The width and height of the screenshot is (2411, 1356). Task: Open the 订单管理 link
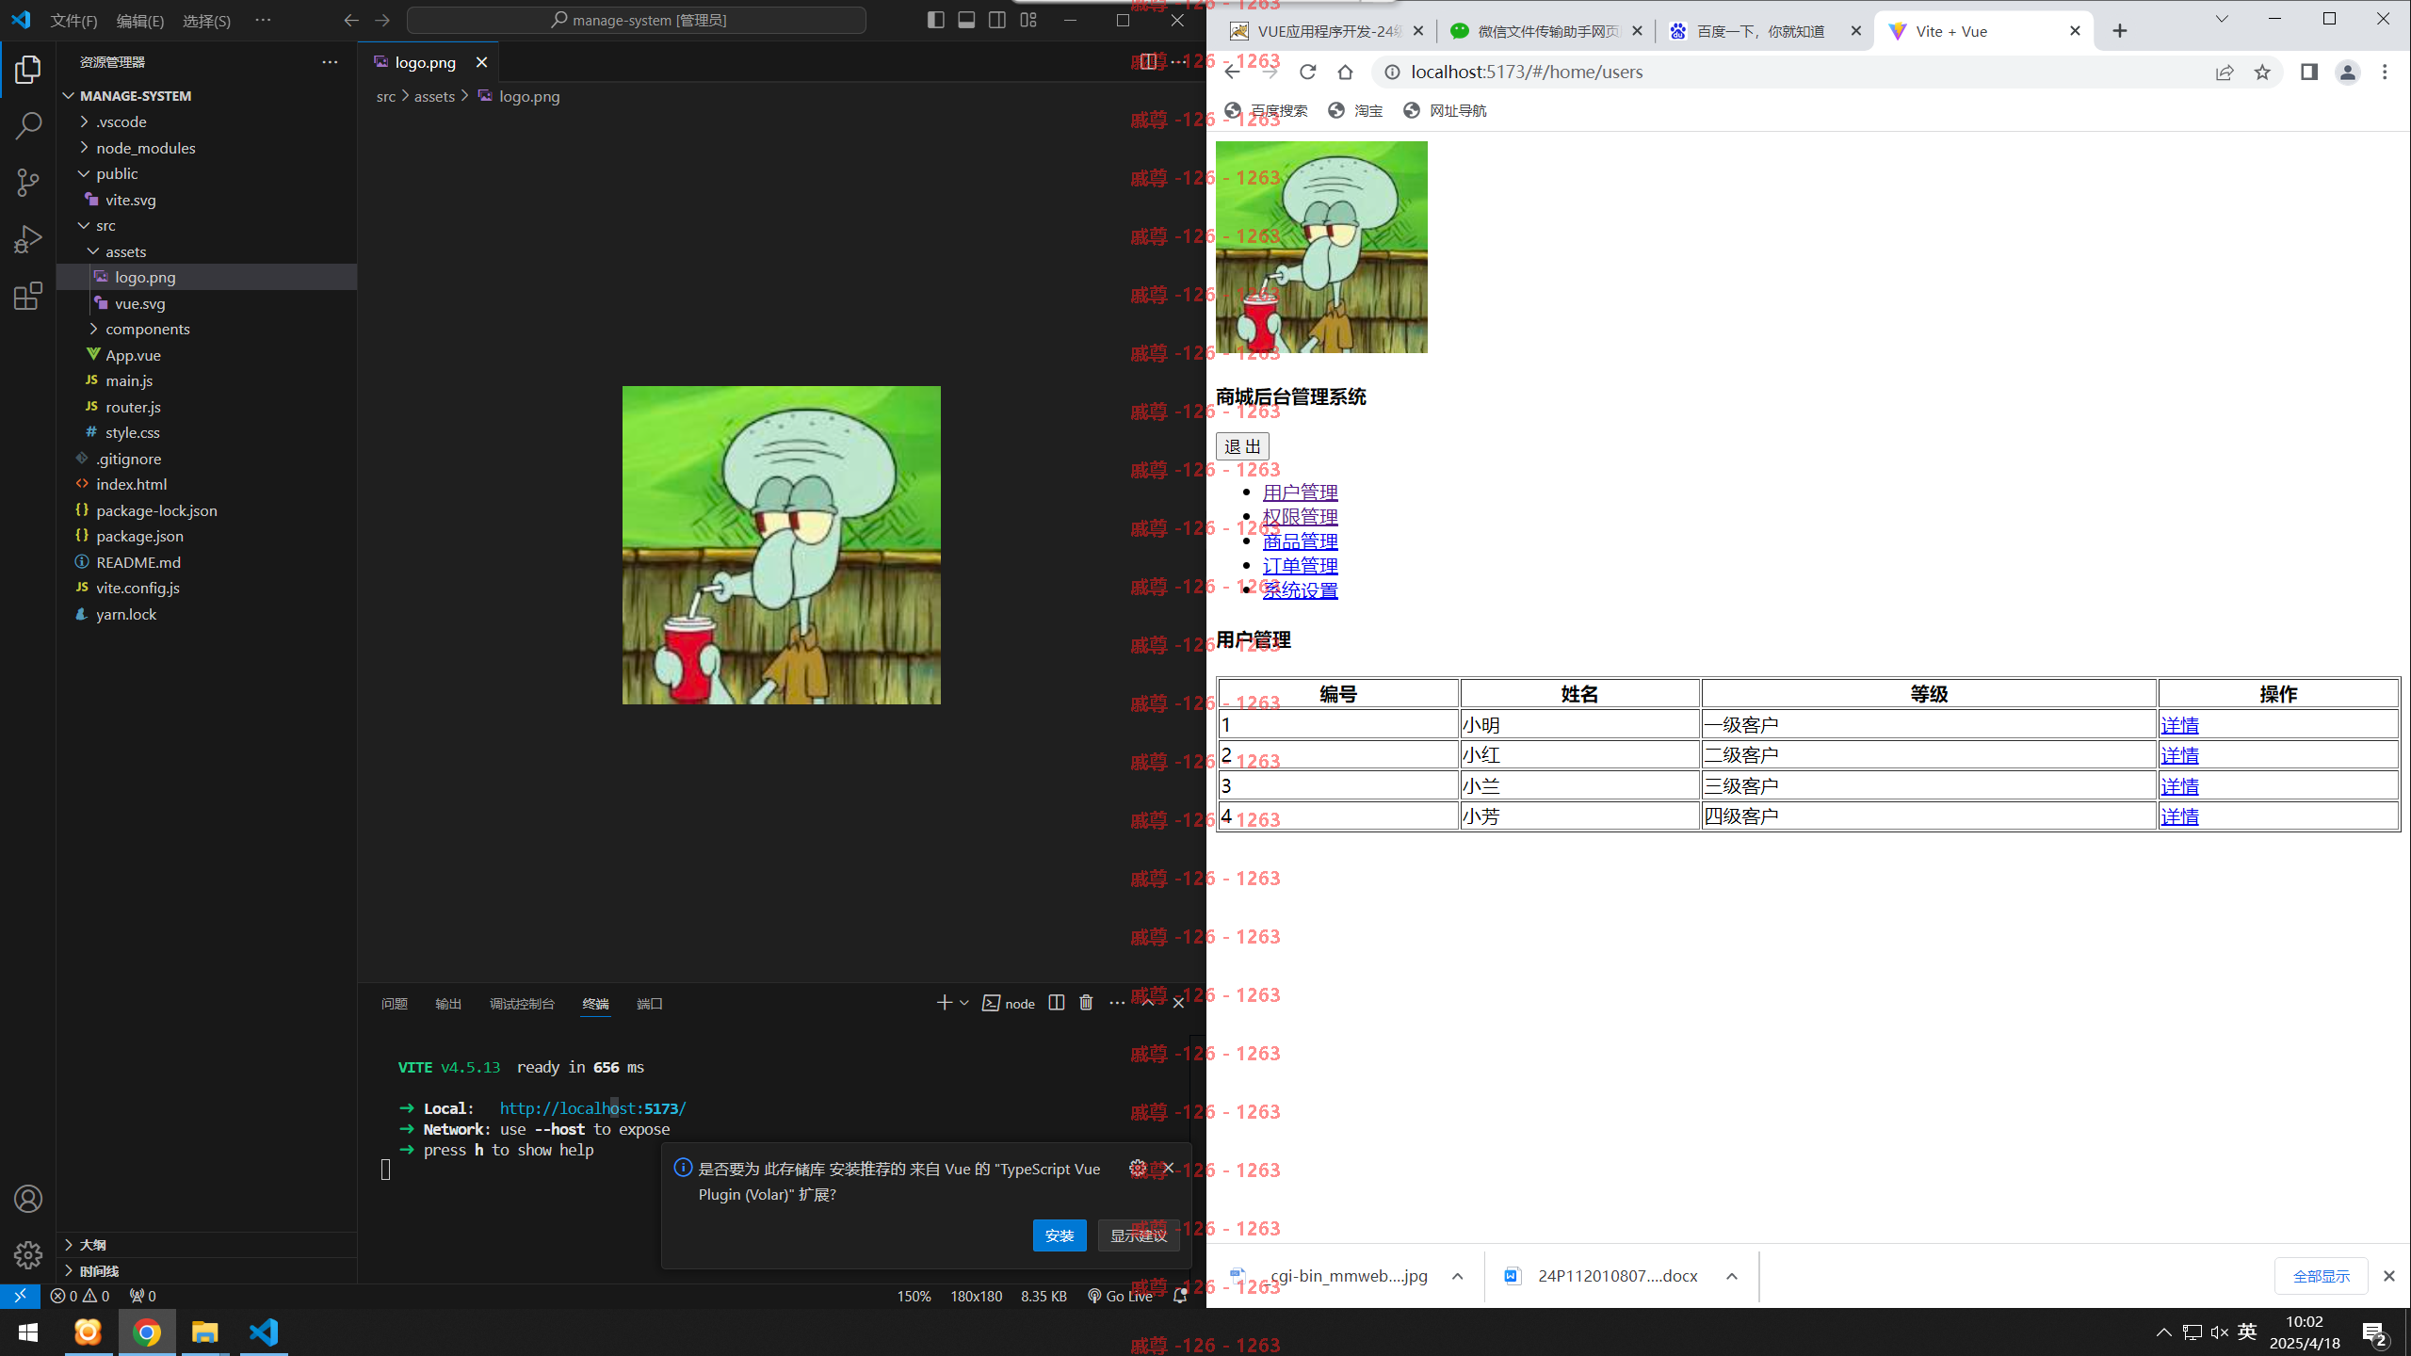coord(1300,566)
